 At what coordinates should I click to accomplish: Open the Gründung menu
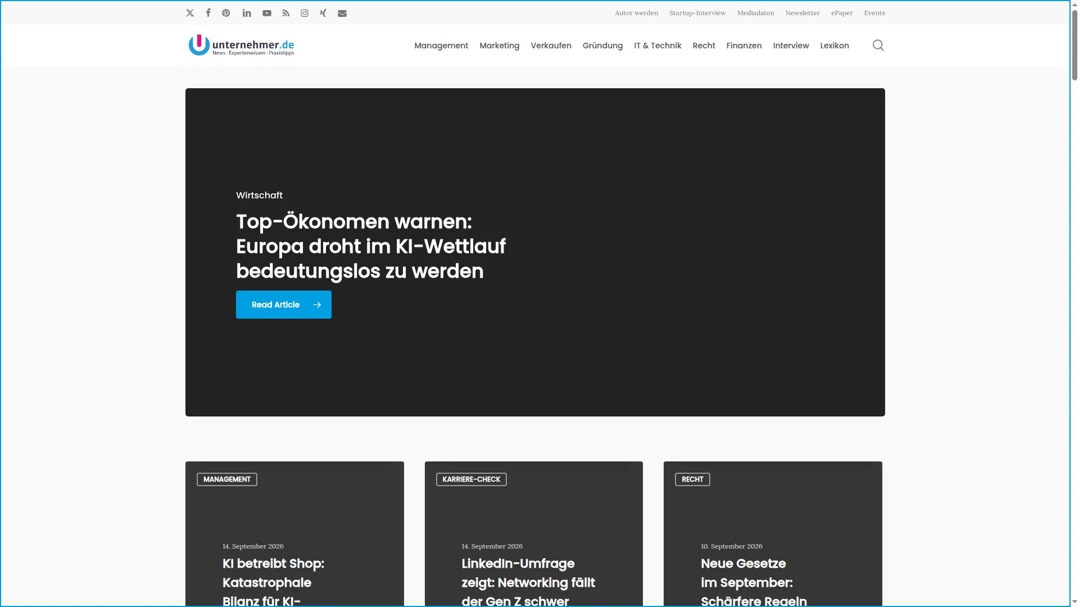(602, 46)
